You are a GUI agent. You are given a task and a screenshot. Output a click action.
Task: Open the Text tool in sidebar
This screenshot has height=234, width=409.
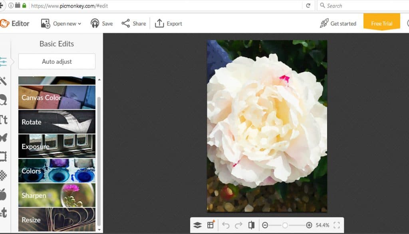3,119
